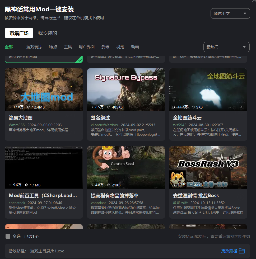Screen dimensions: 256x259
Task: Click the 签名绕过 mod title
Action: [100, 118]
